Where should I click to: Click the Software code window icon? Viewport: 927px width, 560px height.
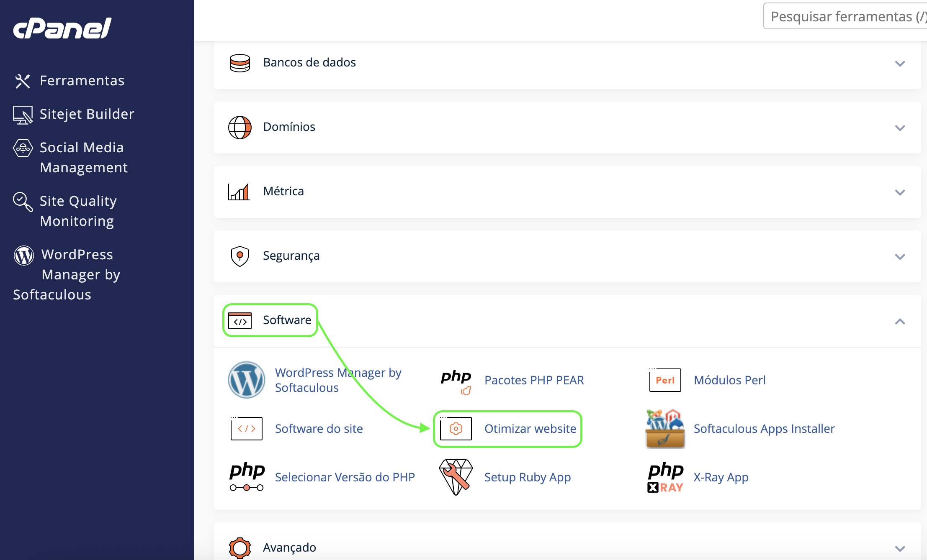coord(240,321)
